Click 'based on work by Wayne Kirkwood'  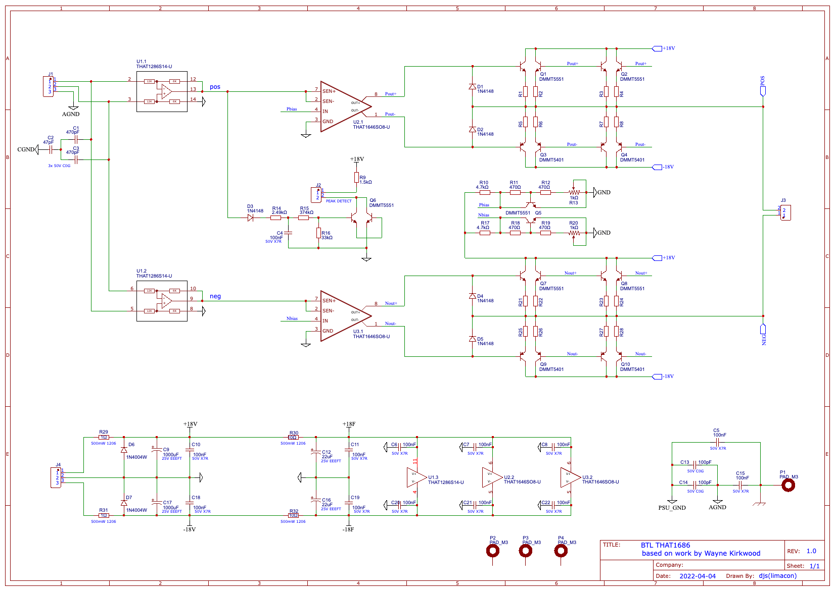pyautogui.click(x=701, y=553)
